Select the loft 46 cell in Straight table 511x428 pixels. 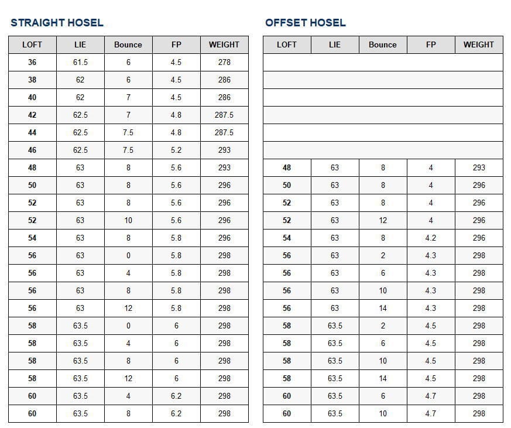(x=32, y=150)
